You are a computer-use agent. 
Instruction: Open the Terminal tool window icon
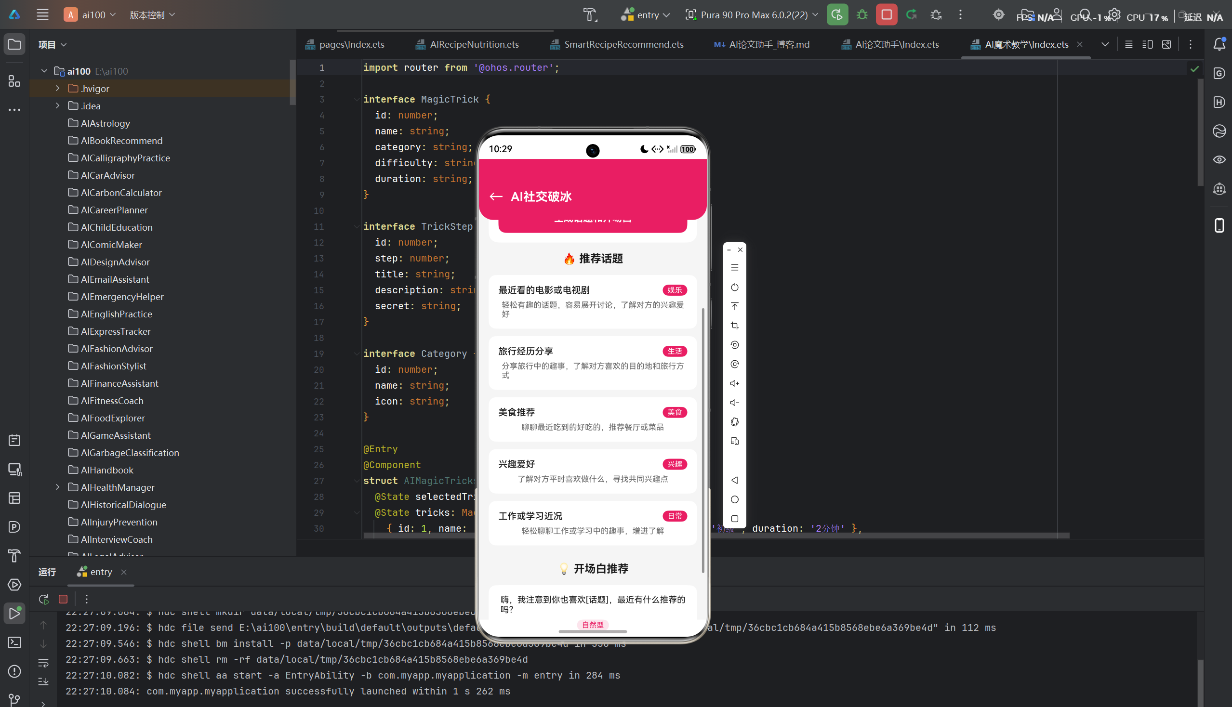[x=14, y=642]
